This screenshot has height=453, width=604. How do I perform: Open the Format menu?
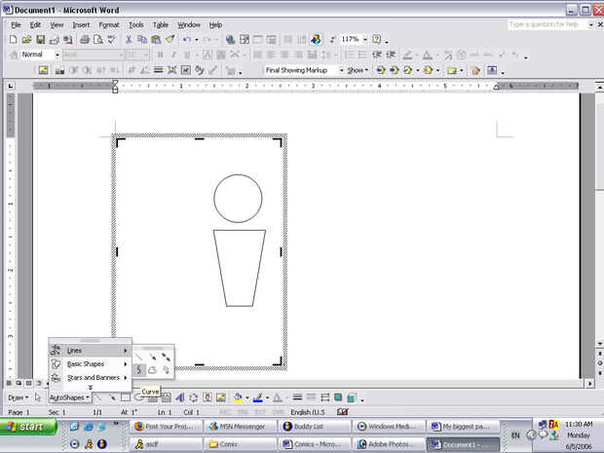click(x=108, y=24)
